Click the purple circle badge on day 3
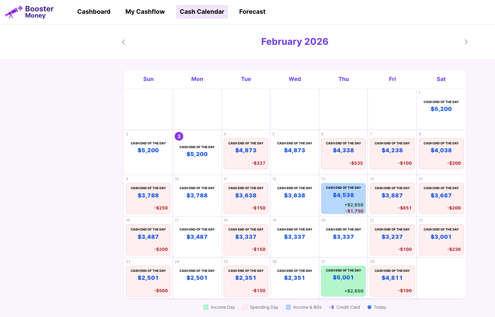The image size is (495, 317). 179,136
